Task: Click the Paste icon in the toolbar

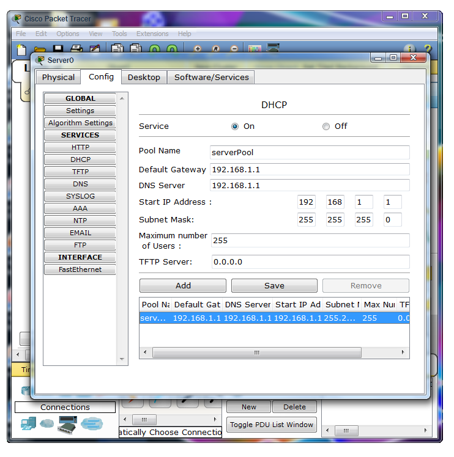Action: pyautogui.click(x=135, y=48)
